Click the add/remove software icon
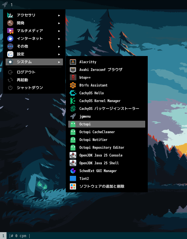The image size is (187, 239). pos(73,186)
